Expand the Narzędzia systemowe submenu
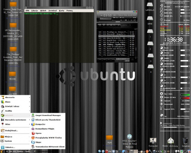The image size is (191, 153). click(x=15, y=120)
